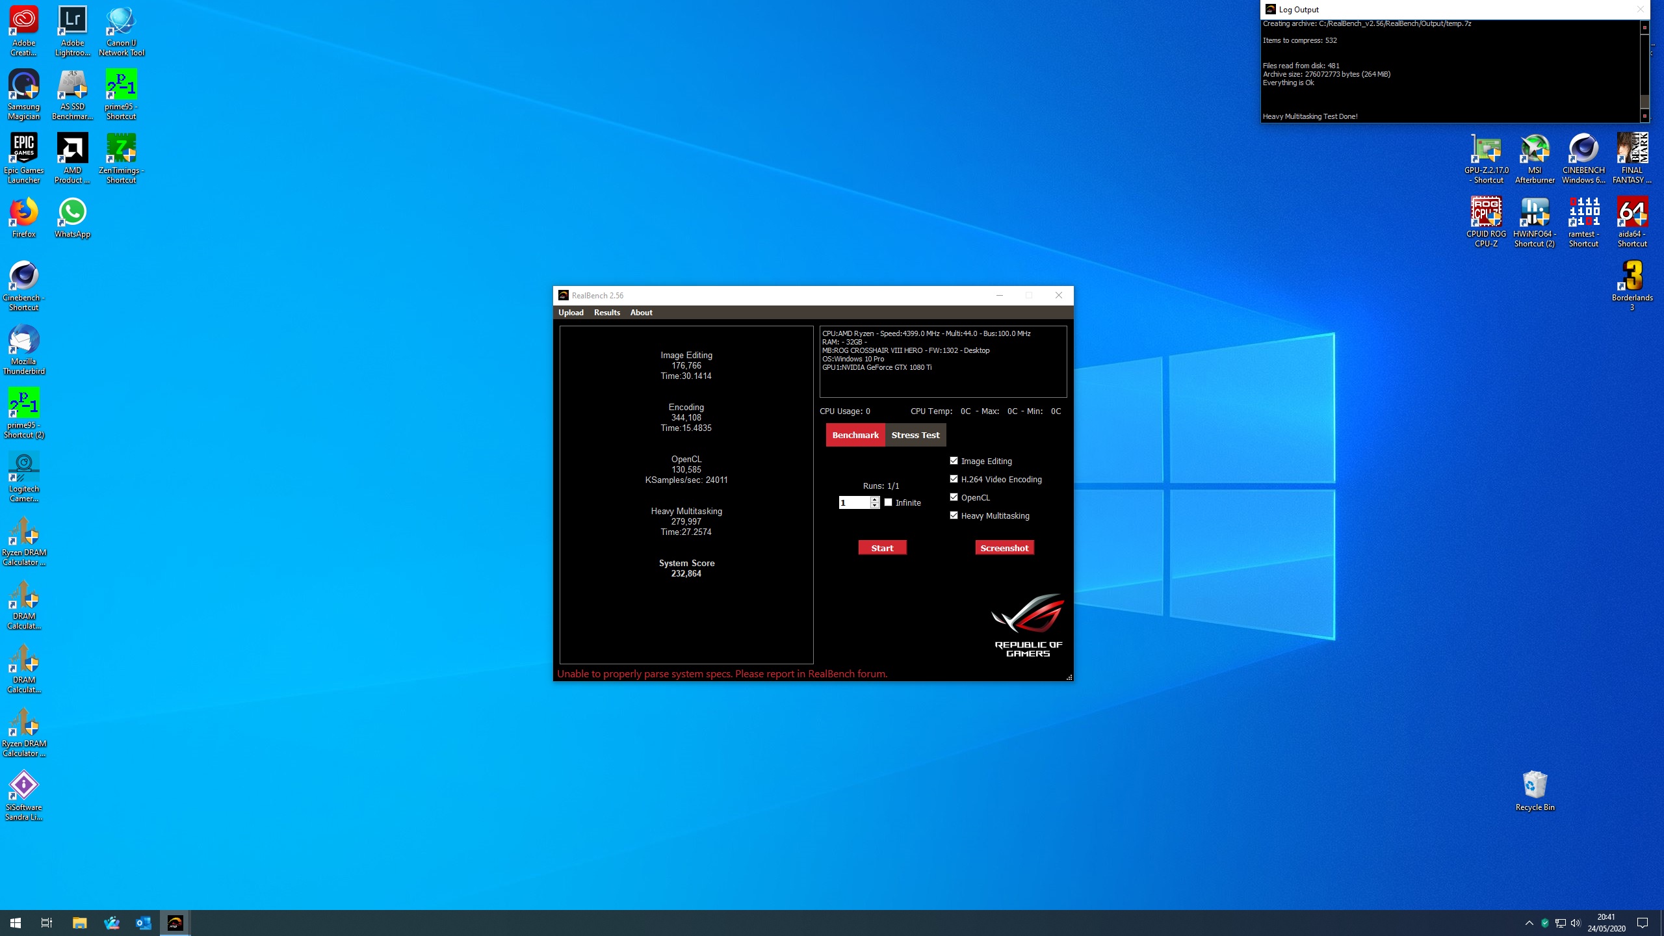Open FINAL FANTASY benchmark icon

[1632, 159]
